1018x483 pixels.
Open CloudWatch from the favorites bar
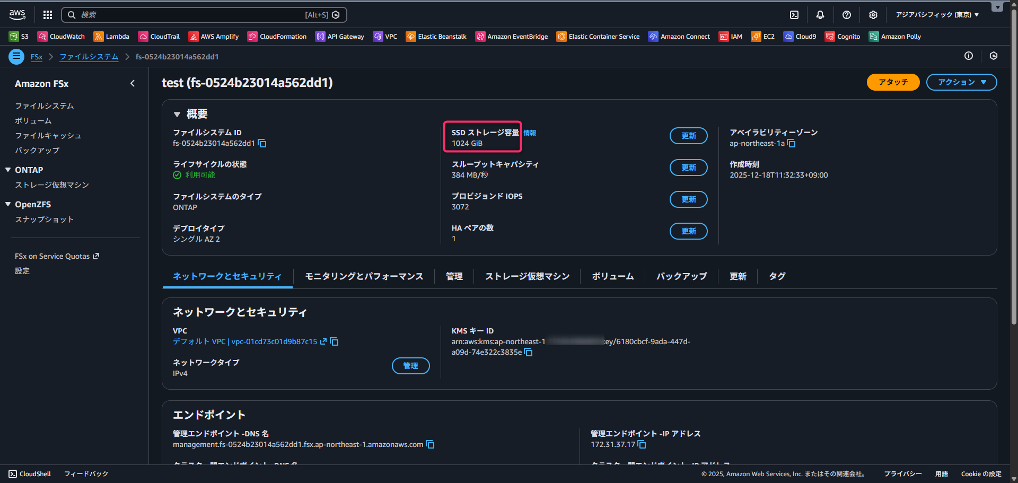62,37
